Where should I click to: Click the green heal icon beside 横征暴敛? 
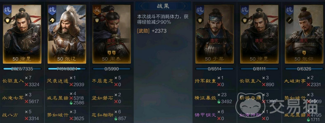pyautogui.click(x=218, y=101)
